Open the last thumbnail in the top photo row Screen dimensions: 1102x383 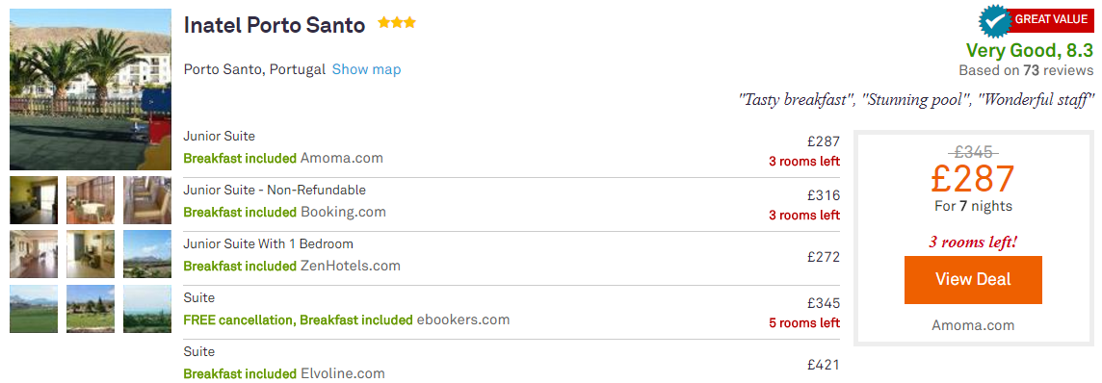tap(147, 200)
